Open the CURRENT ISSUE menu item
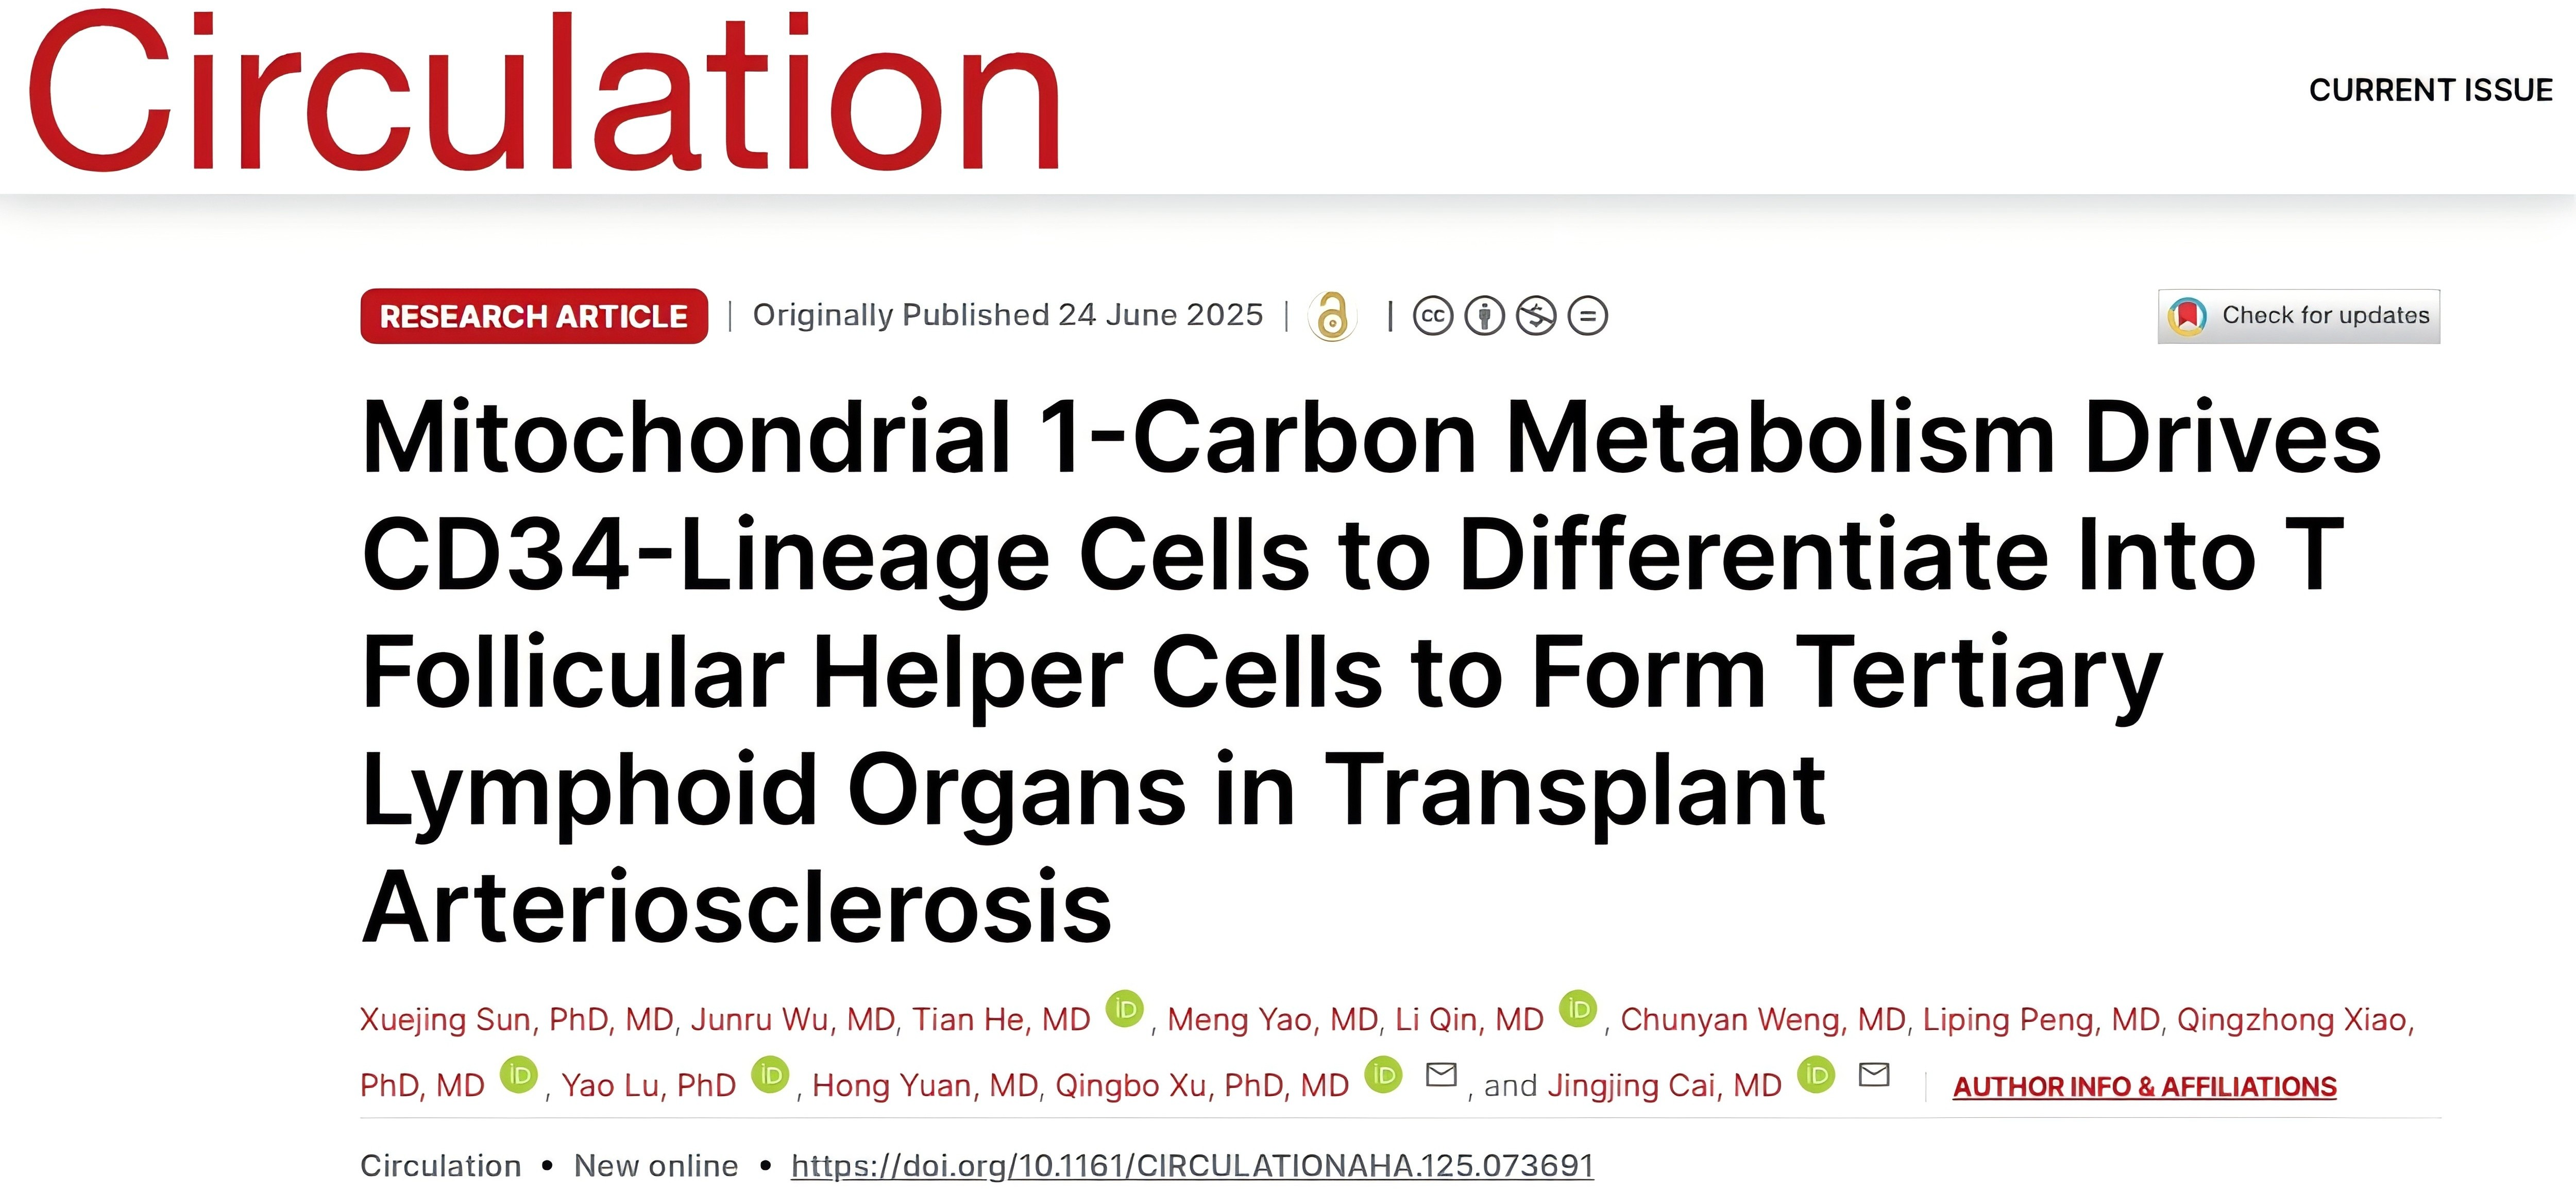Screen dimensions: 2576x1189 [x=2430, y=90]
